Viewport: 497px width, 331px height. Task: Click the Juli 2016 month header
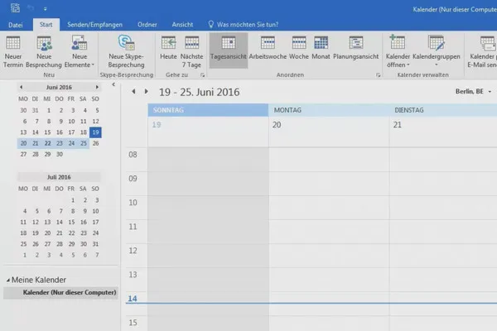[x=59, y=177]
